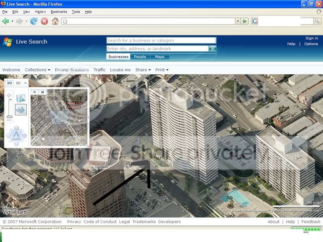Open the Edit menu

pos(15,12)
